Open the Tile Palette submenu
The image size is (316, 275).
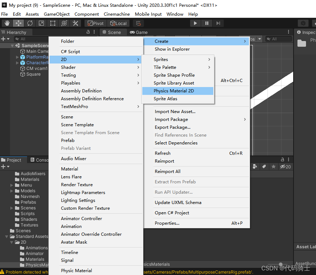(x=178, y=67)
